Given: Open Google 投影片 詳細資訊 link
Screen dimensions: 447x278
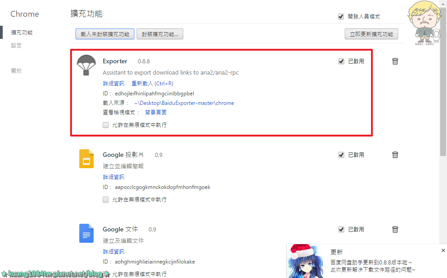Looking at the screenshot, I should pos(114,177).
